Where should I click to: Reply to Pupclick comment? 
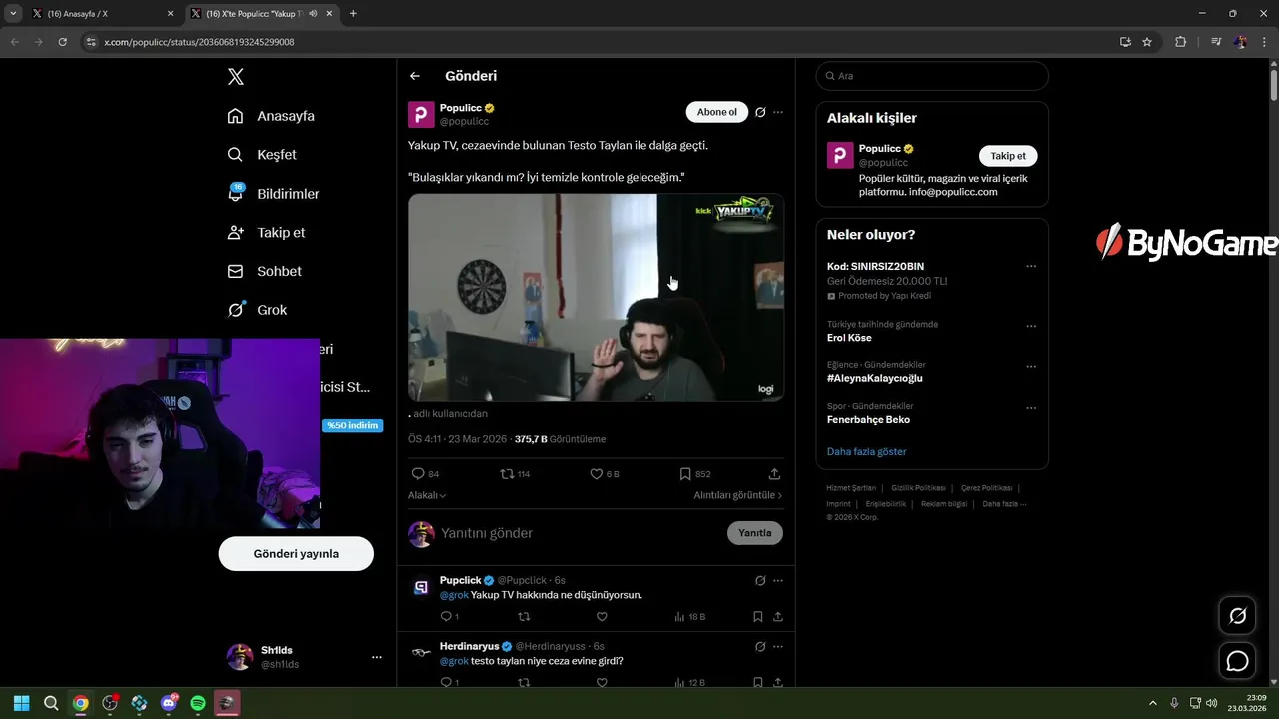coord(449,617)
